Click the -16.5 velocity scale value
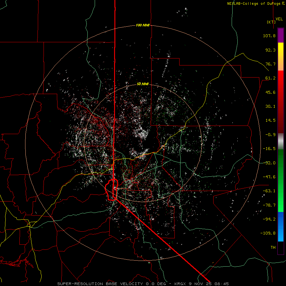The width and height of the screenshot is (286, 286). click(269, 149)
